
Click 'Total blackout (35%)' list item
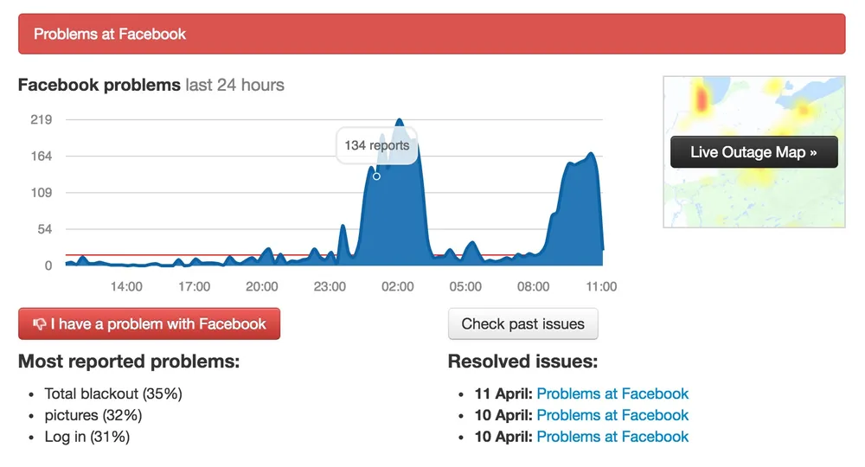(x=113, y=393)
